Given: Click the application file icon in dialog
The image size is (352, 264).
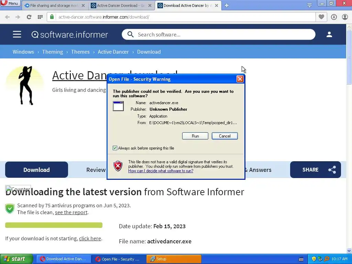Looking at the screenshot, I should (x=118, y=106).
